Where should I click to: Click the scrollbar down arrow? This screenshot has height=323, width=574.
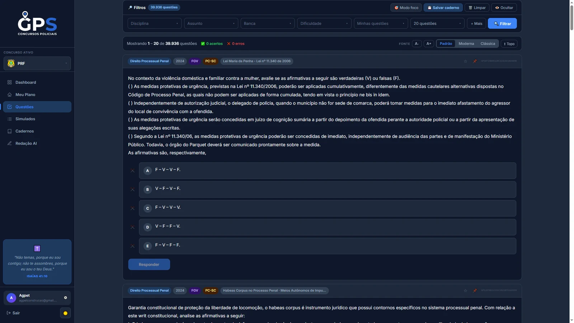[572, 320]
